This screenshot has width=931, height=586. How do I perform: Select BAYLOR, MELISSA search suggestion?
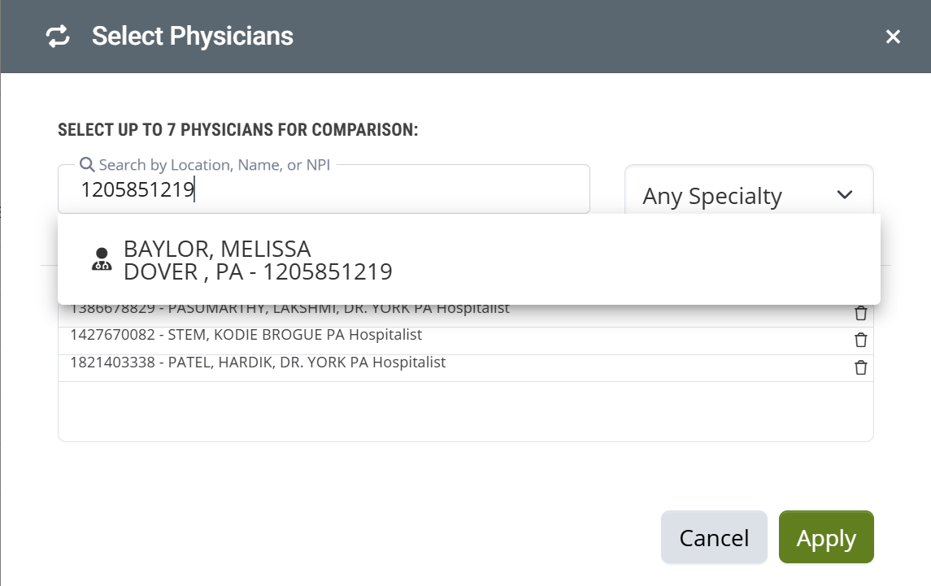click(217, 249)
